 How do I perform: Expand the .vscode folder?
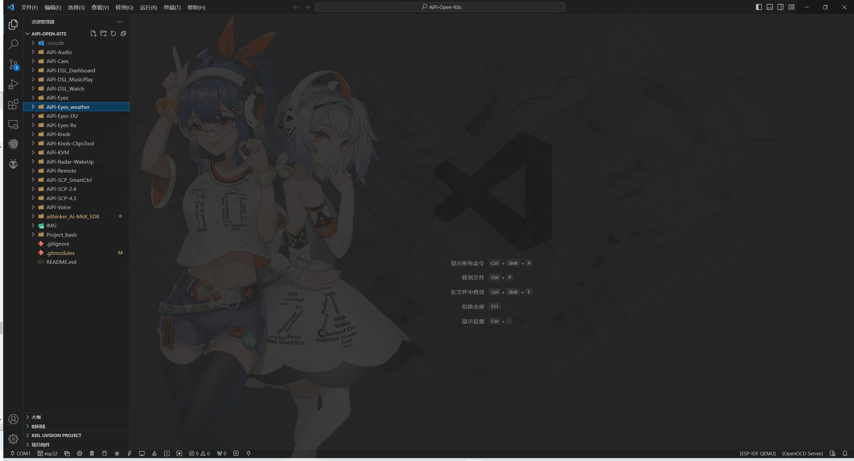(76, 43)
